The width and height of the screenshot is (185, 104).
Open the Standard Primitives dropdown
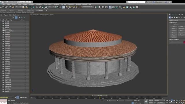coord(177,20)
